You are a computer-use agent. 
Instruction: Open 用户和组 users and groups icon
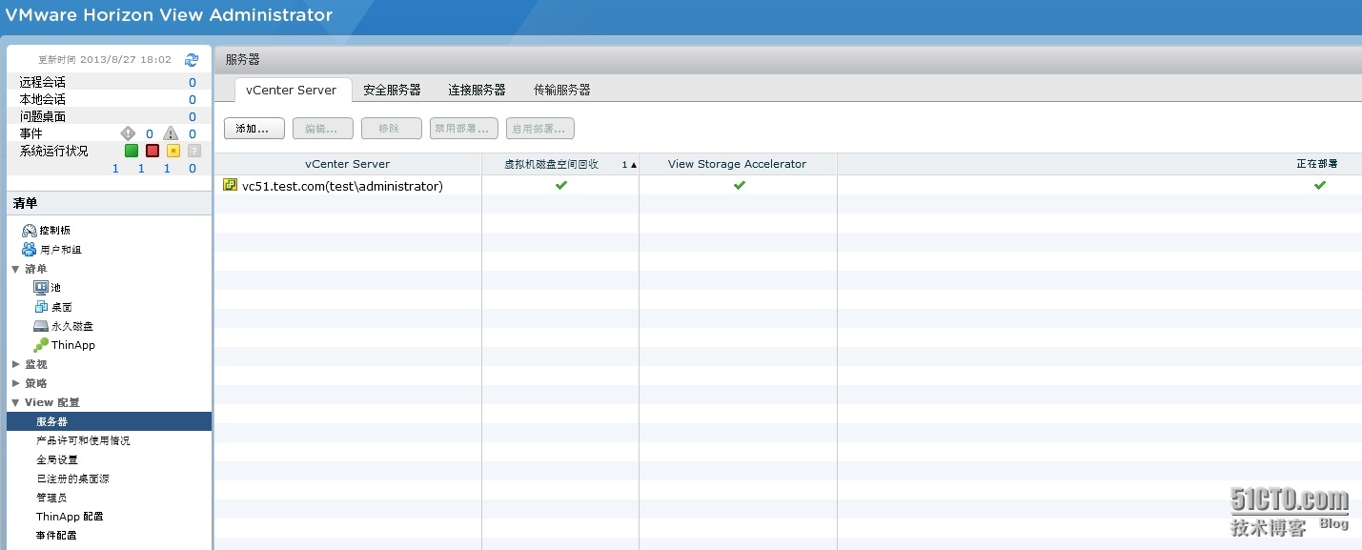[x=29, y=250]
